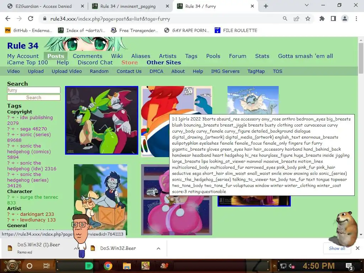This screenshot has width=364, height=273.
Task: Go to the Artists page
Action: [168, 56]
